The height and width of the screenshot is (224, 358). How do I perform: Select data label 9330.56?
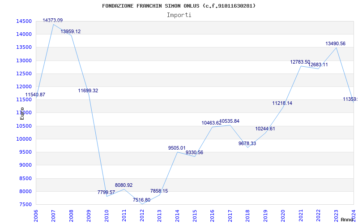(194, 153)
